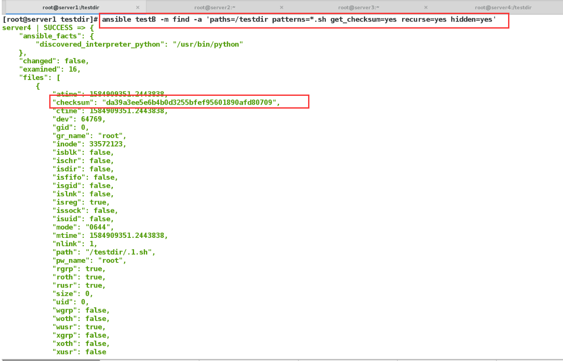This screenshot has width=563, height=361.
Task: Open the root@server3:~ terminal tab
Action: point(359,7)
